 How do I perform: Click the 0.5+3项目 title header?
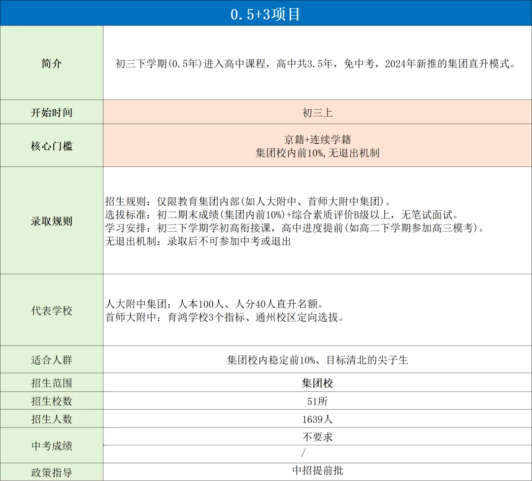pos(266,15)
